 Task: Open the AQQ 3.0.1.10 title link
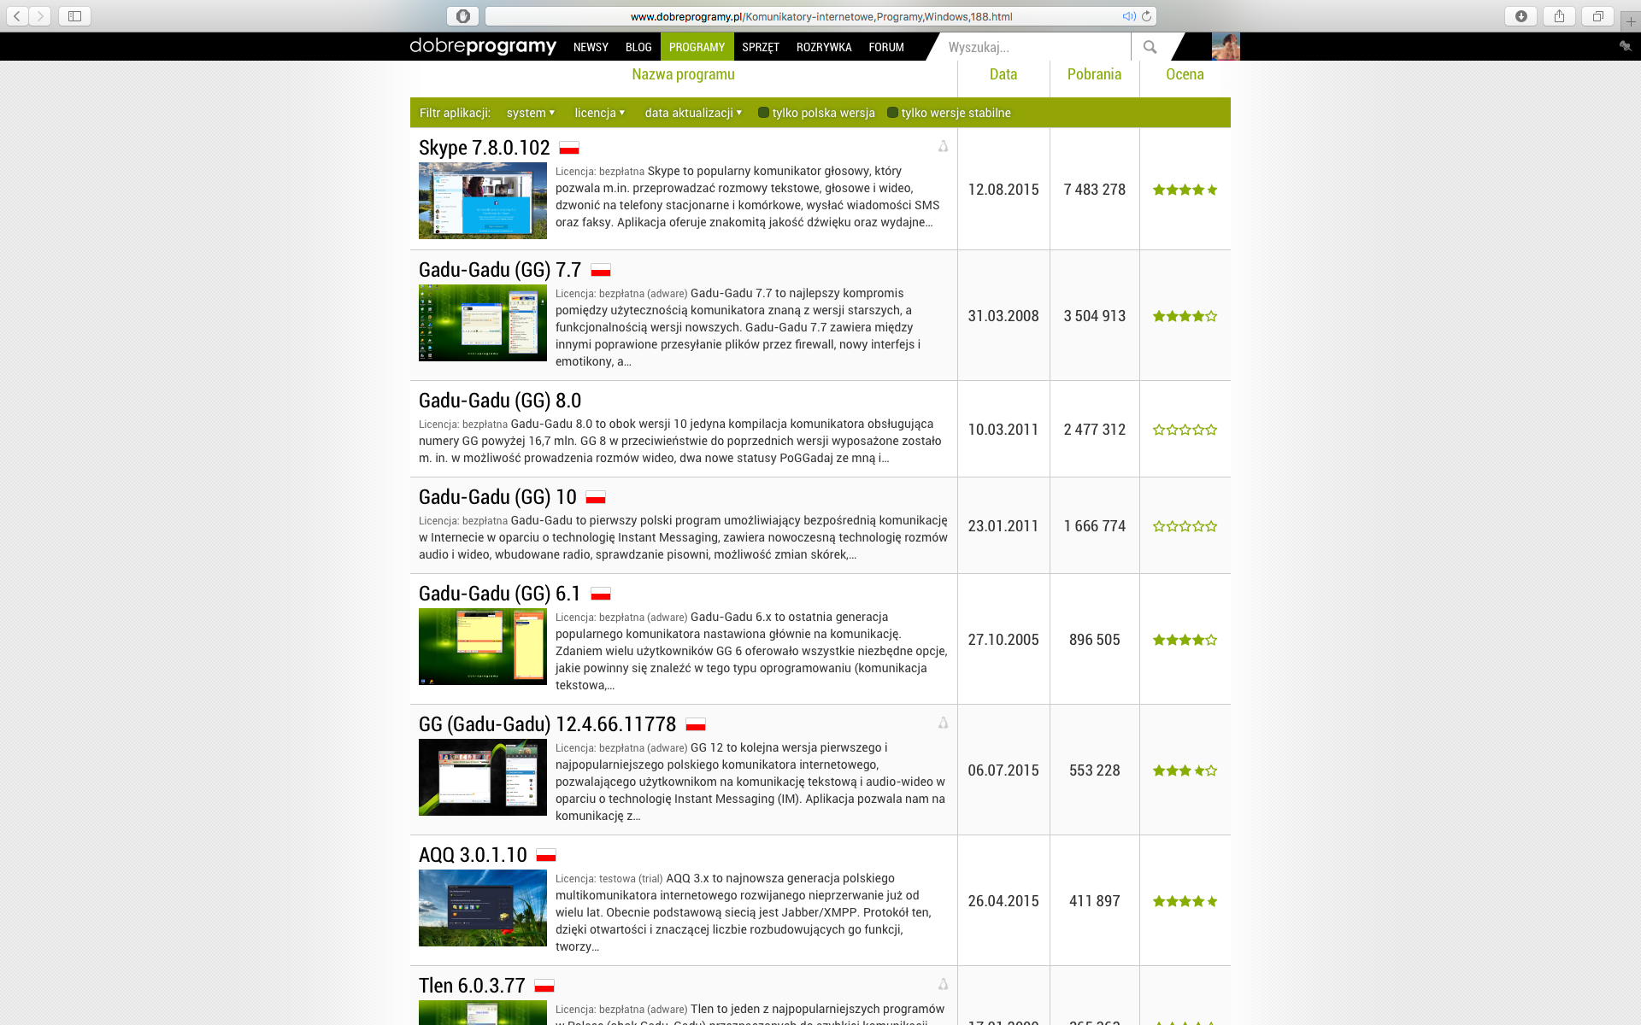coord(473,855)
